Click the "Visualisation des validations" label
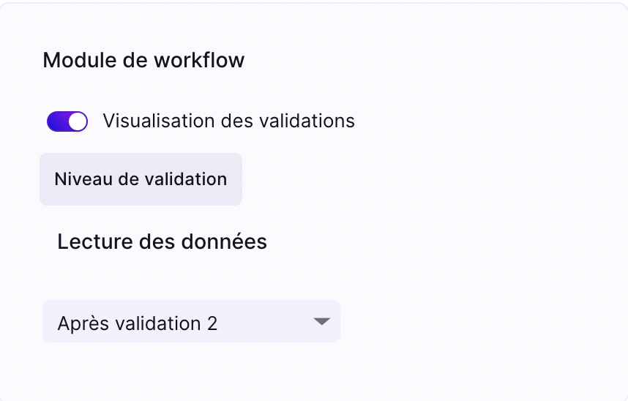This screenshot has width=628, height=401. coord(228,121)
